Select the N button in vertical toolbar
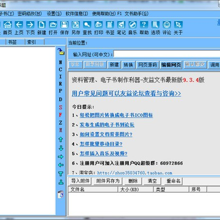This screenshot has height=220, width=220. 61,62
